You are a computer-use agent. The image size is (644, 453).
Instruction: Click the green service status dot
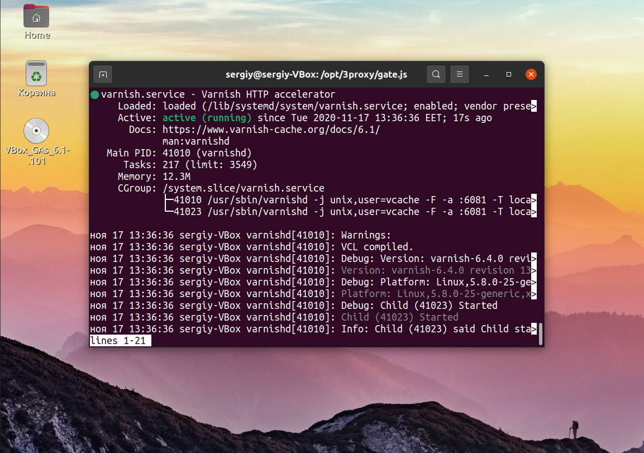[x=95, y=95]
